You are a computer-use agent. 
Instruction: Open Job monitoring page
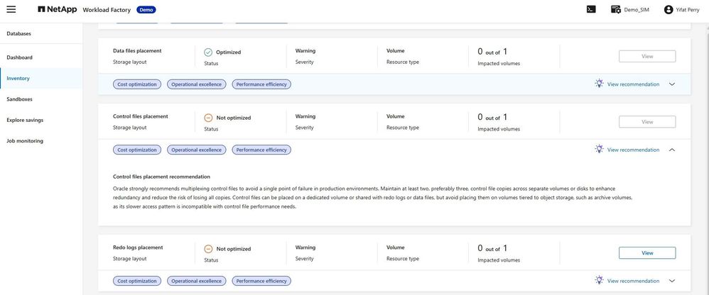pyautogui.click(x=25, y=141)
